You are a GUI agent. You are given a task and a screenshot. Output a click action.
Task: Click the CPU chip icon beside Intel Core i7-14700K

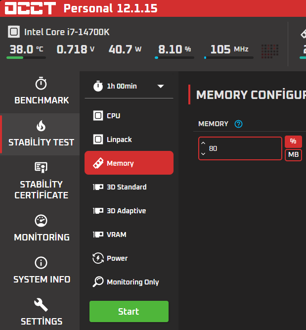click(14, 32)
